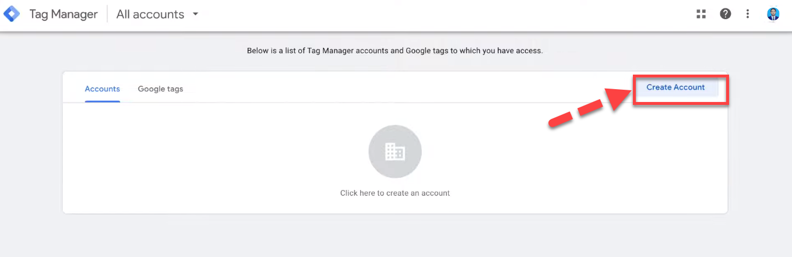Viewport: 792px width, 257px height.
Task: Click the intro sentence about Tag Manager accounts
Action: (x=395, y=51)
